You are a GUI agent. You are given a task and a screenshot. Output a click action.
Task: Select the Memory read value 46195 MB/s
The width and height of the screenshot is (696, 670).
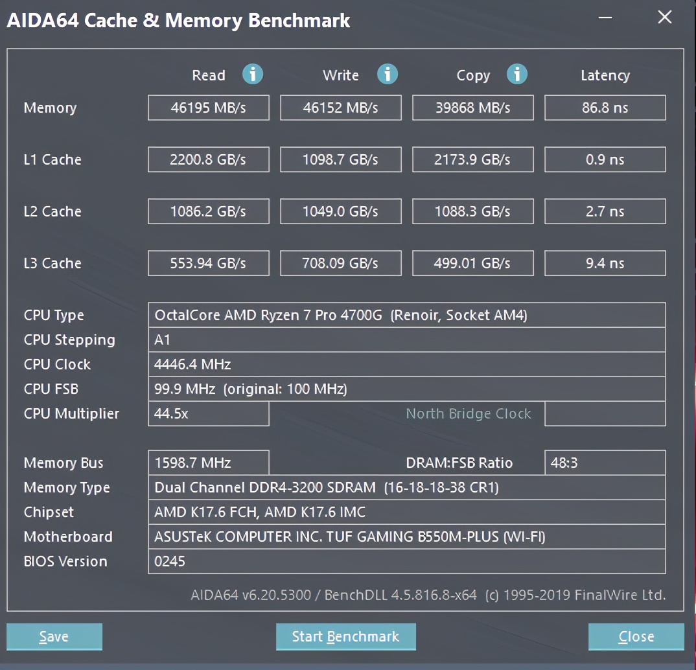coord(209,108)
